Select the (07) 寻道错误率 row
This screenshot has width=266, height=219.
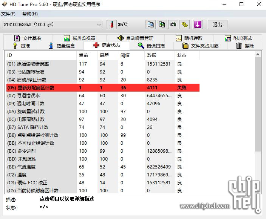[103, 96]
